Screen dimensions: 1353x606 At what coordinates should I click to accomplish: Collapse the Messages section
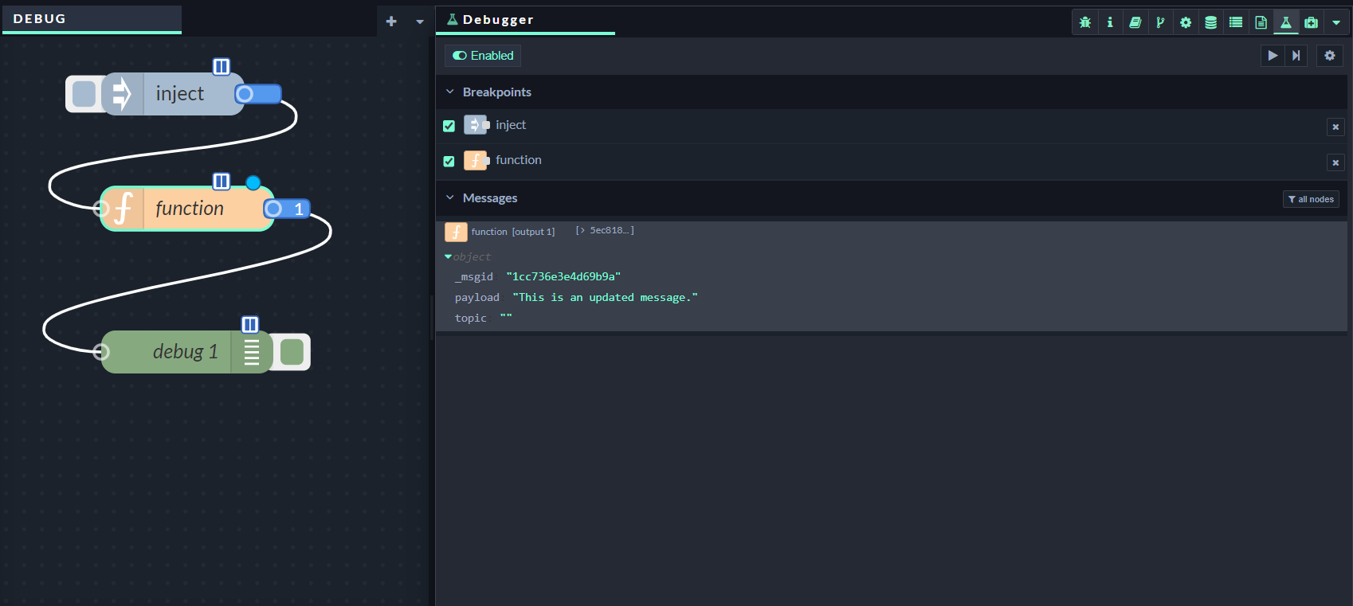[450, 198]
